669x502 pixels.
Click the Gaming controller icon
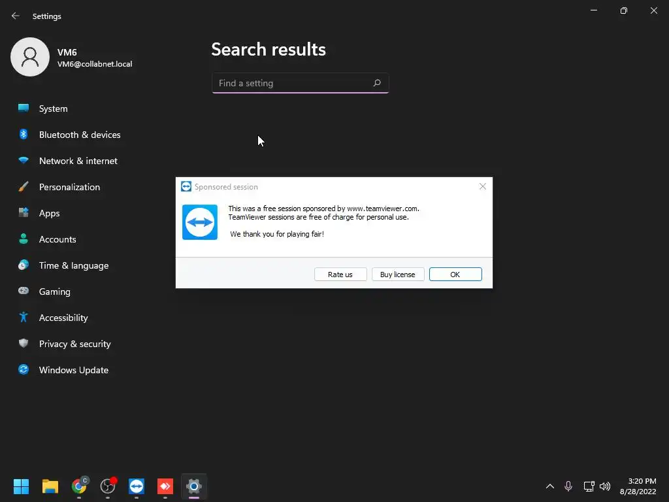(x=24, y=291)
